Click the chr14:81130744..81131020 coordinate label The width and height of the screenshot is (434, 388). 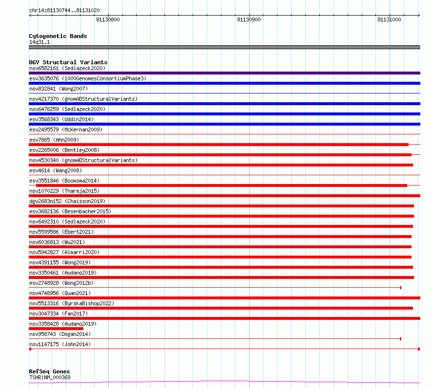[64, 11]
